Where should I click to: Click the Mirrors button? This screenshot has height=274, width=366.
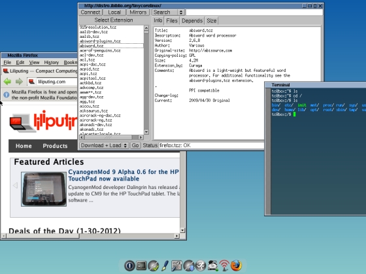pyautogui.click(x=138, y=12)
